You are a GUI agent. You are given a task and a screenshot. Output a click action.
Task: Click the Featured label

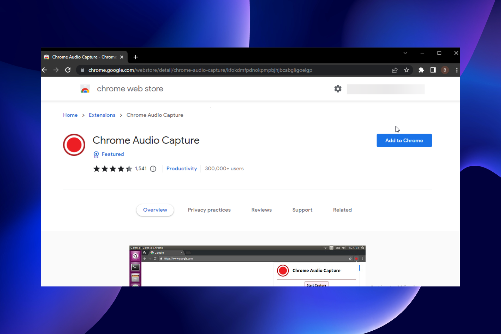(113, 154)
